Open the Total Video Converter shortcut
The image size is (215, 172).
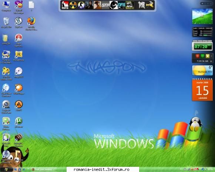6,90
